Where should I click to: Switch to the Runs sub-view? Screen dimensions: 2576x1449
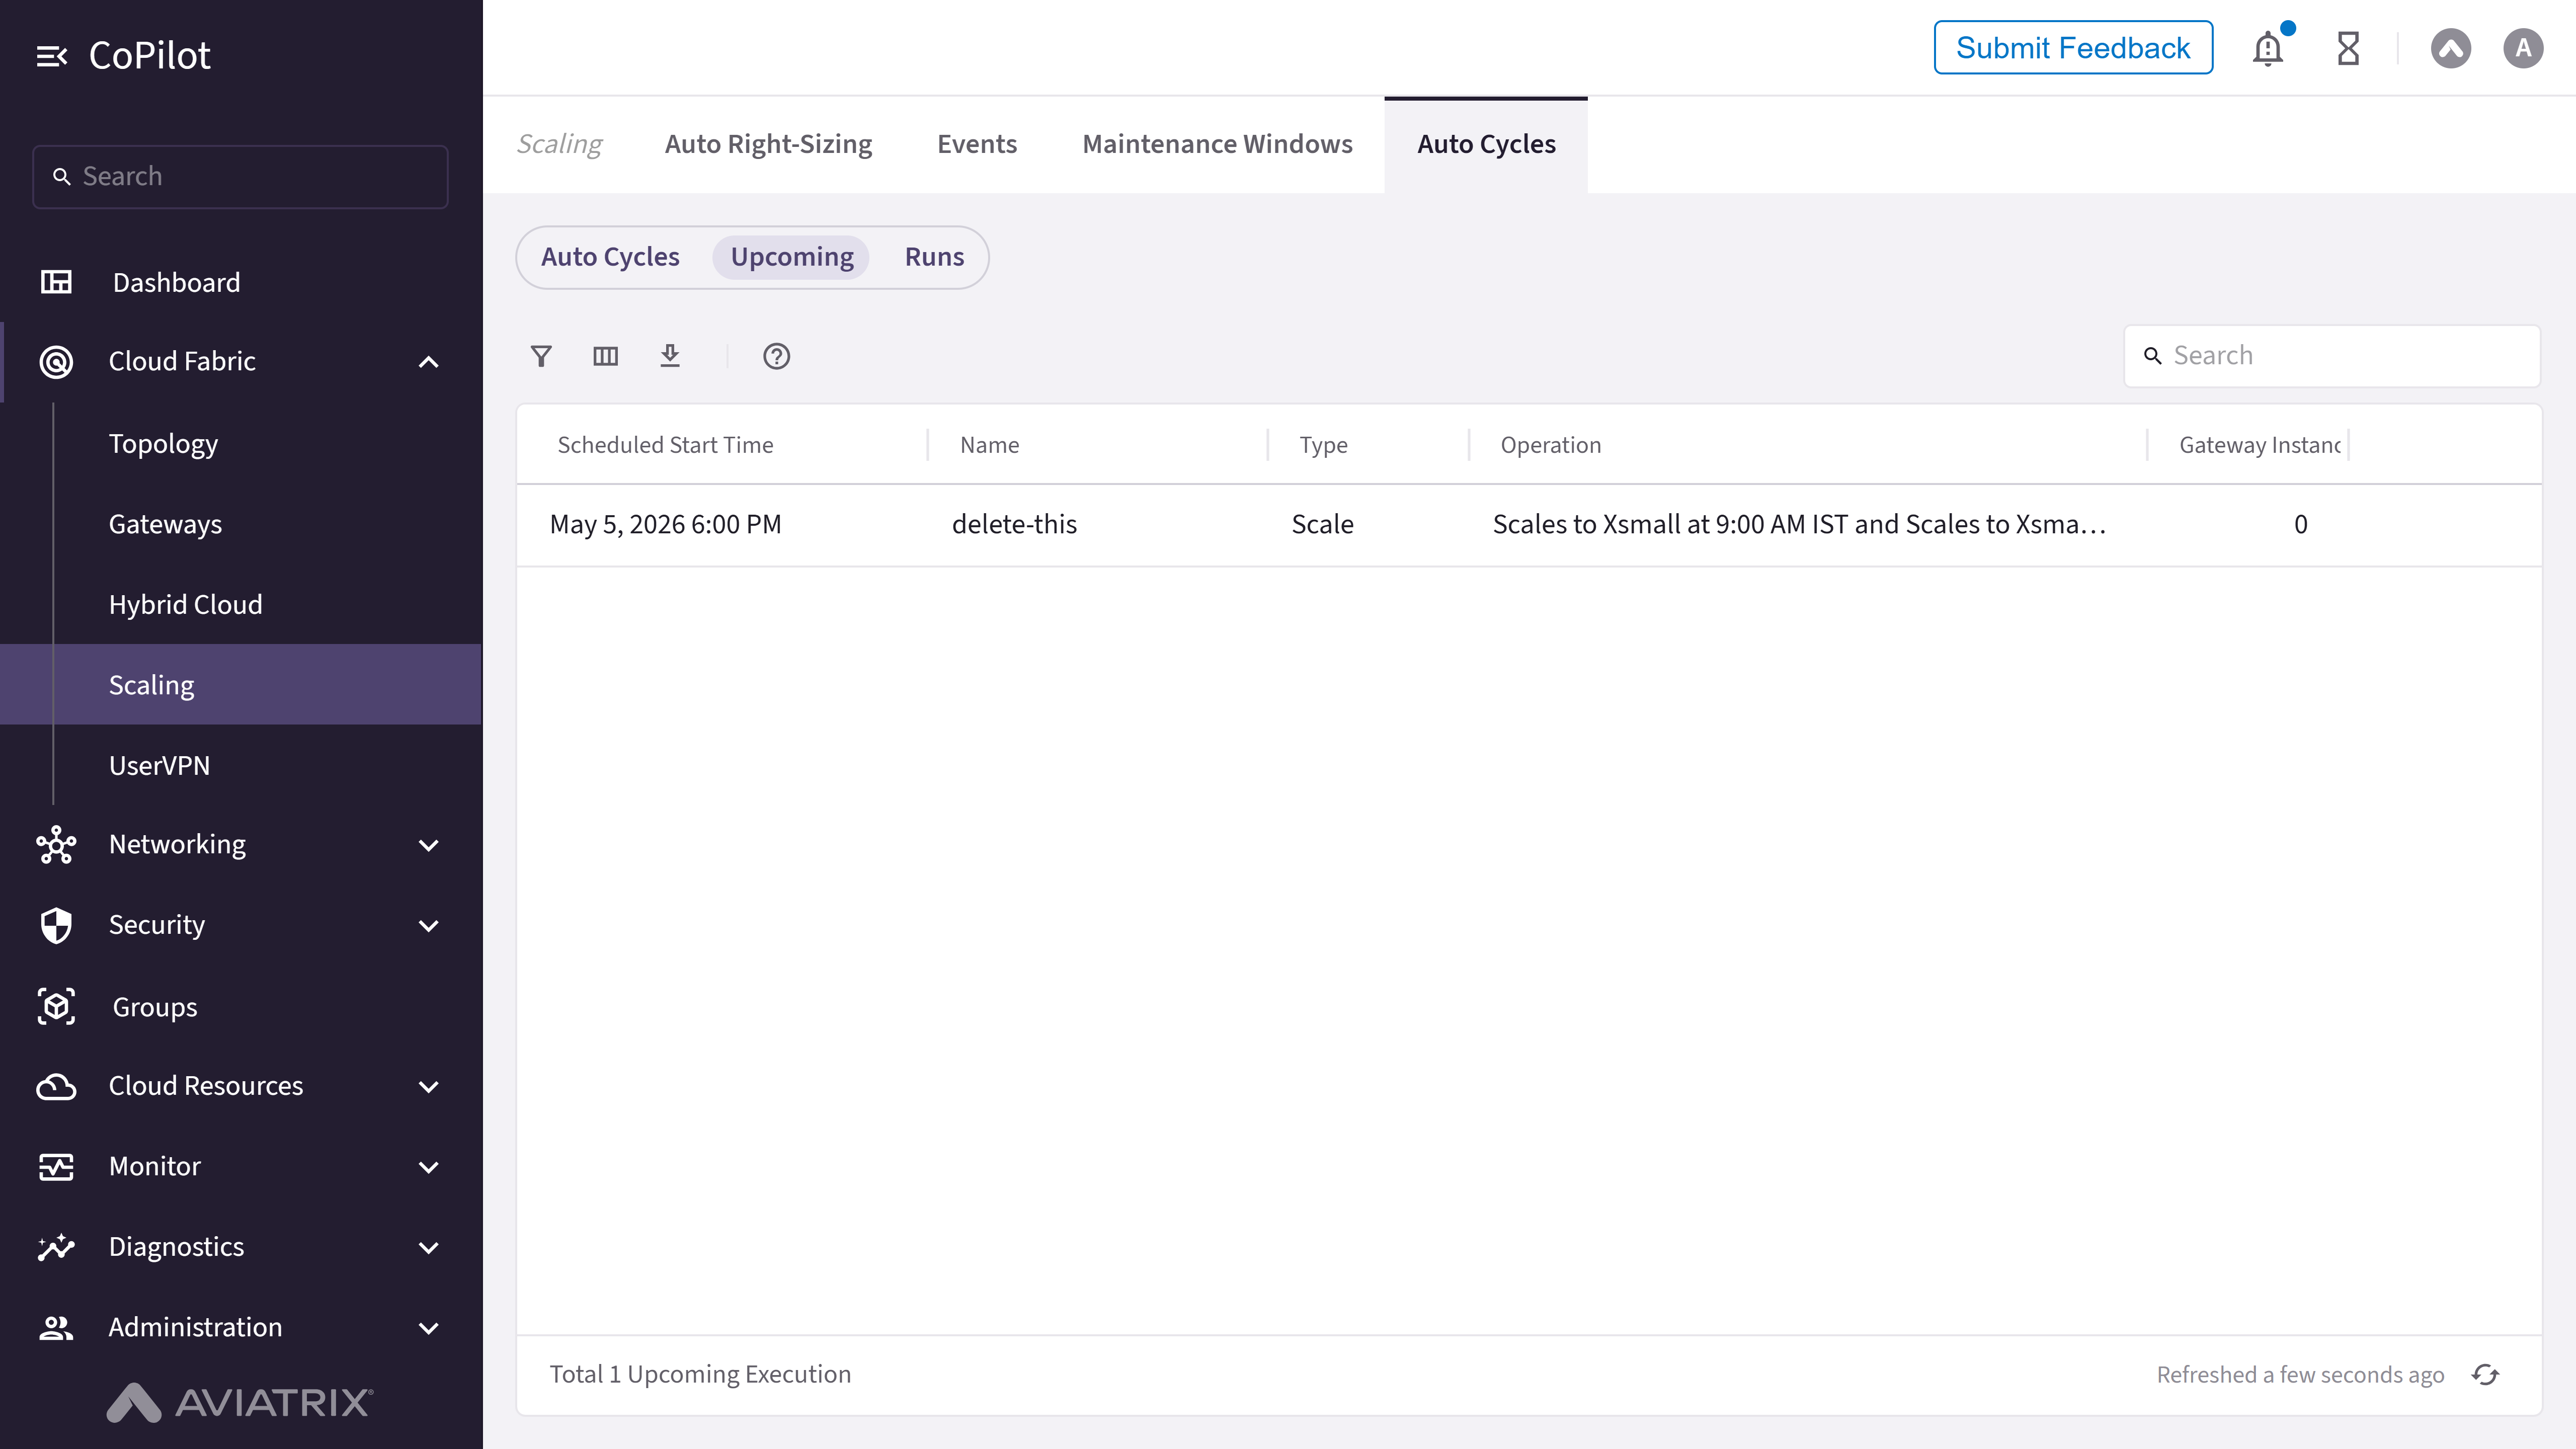pyautogui.click(x=934, y=257)
